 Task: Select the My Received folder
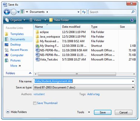coord(49,41)
